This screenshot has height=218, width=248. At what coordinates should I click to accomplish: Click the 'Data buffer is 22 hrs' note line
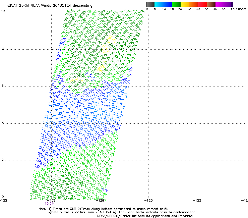point(121,212)
